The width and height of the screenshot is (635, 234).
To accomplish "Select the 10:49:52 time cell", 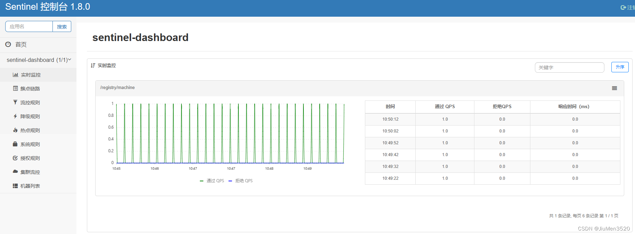I will [x=390, y=143].
